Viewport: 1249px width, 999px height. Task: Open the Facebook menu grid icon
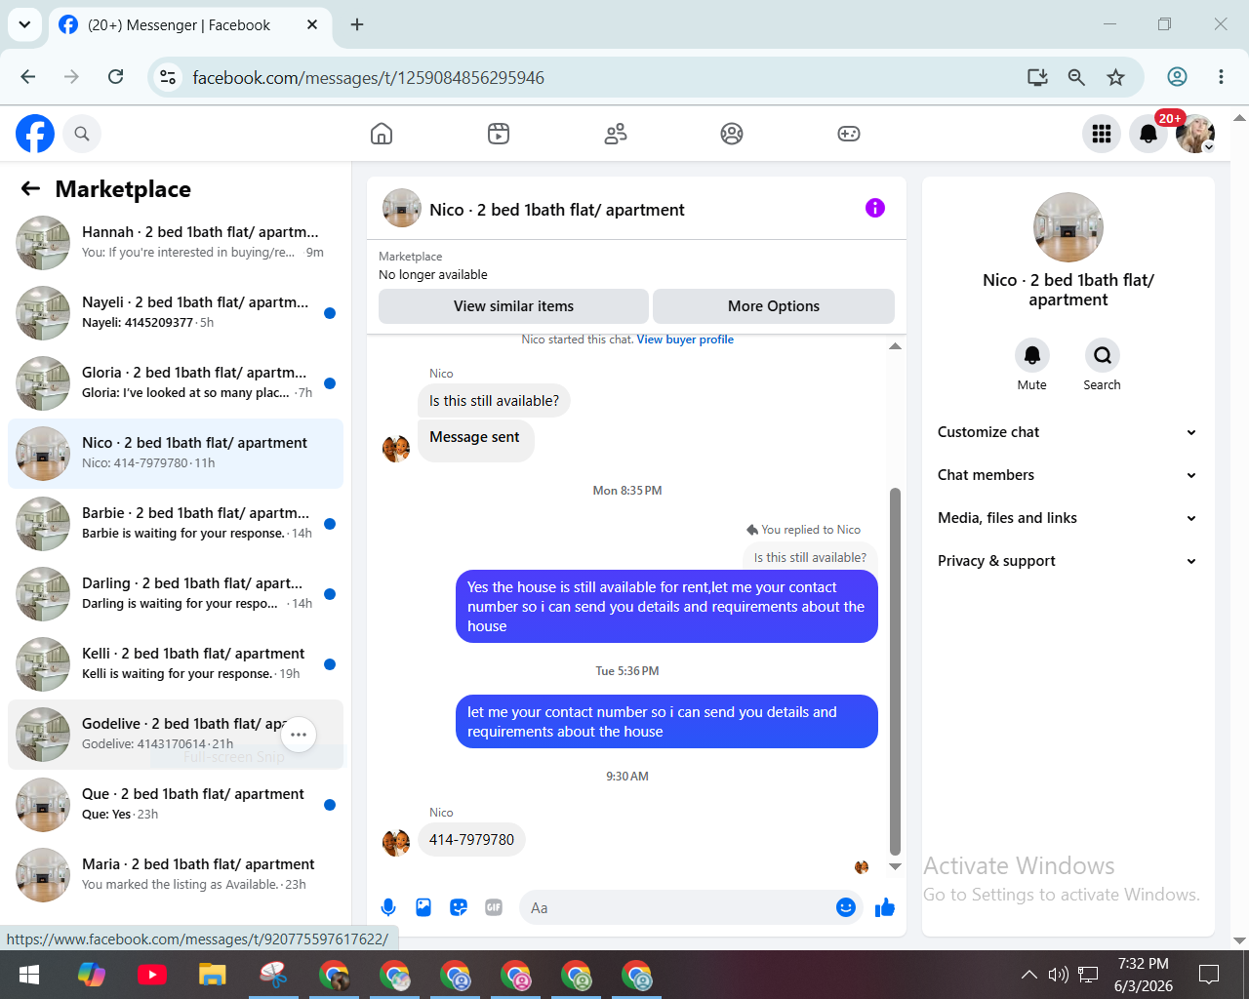click(1102, 134)
